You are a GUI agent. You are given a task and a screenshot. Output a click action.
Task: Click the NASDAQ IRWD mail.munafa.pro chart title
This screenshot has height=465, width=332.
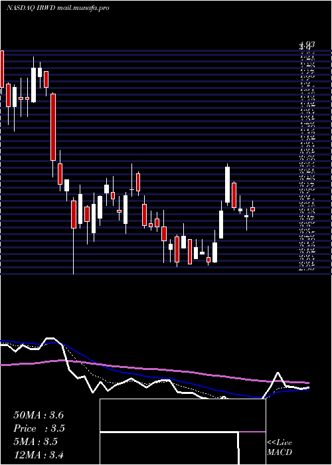pyautogui.click(x=58, y=8)
